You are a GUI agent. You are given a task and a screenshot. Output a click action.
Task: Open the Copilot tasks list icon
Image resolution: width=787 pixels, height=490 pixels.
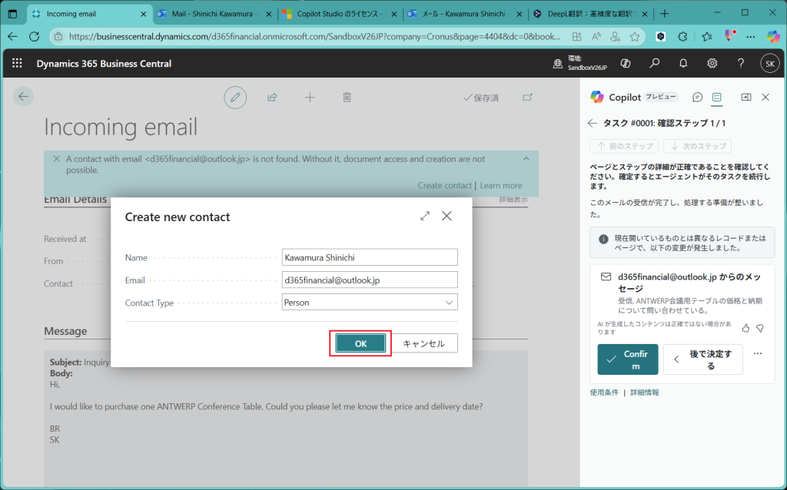tap(717, 98)
